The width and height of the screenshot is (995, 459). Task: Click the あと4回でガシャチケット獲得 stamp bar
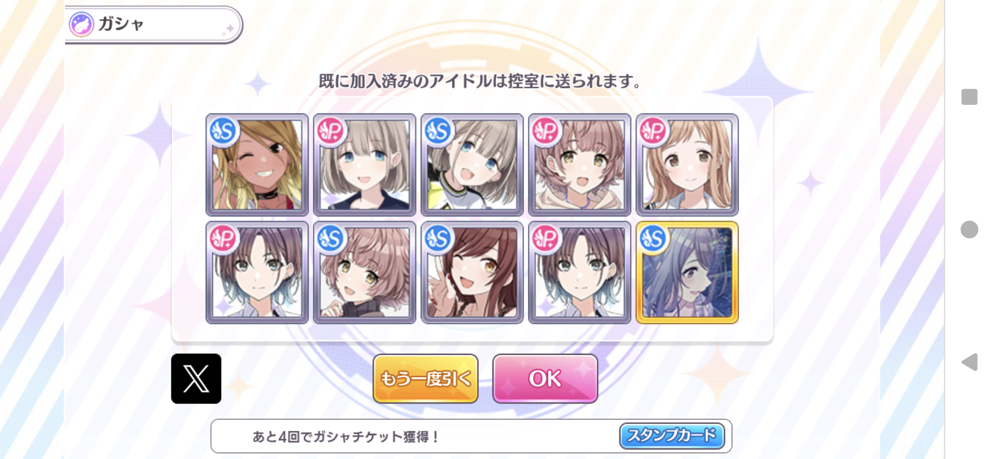coord(471,436)
